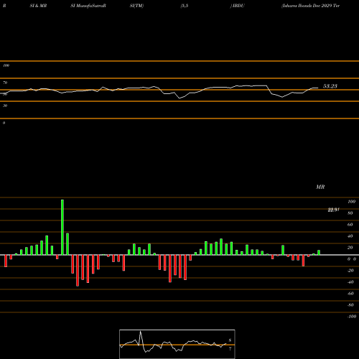359x359 pixels.
Task: Click the MR axis label -100
Action: (x=352, y=317)
